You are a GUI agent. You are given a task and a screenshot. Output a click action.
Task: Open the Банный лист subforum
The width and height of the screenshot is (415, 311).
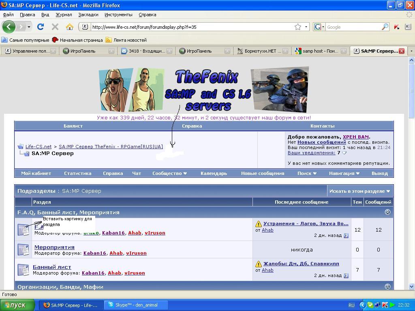[52, 267]
